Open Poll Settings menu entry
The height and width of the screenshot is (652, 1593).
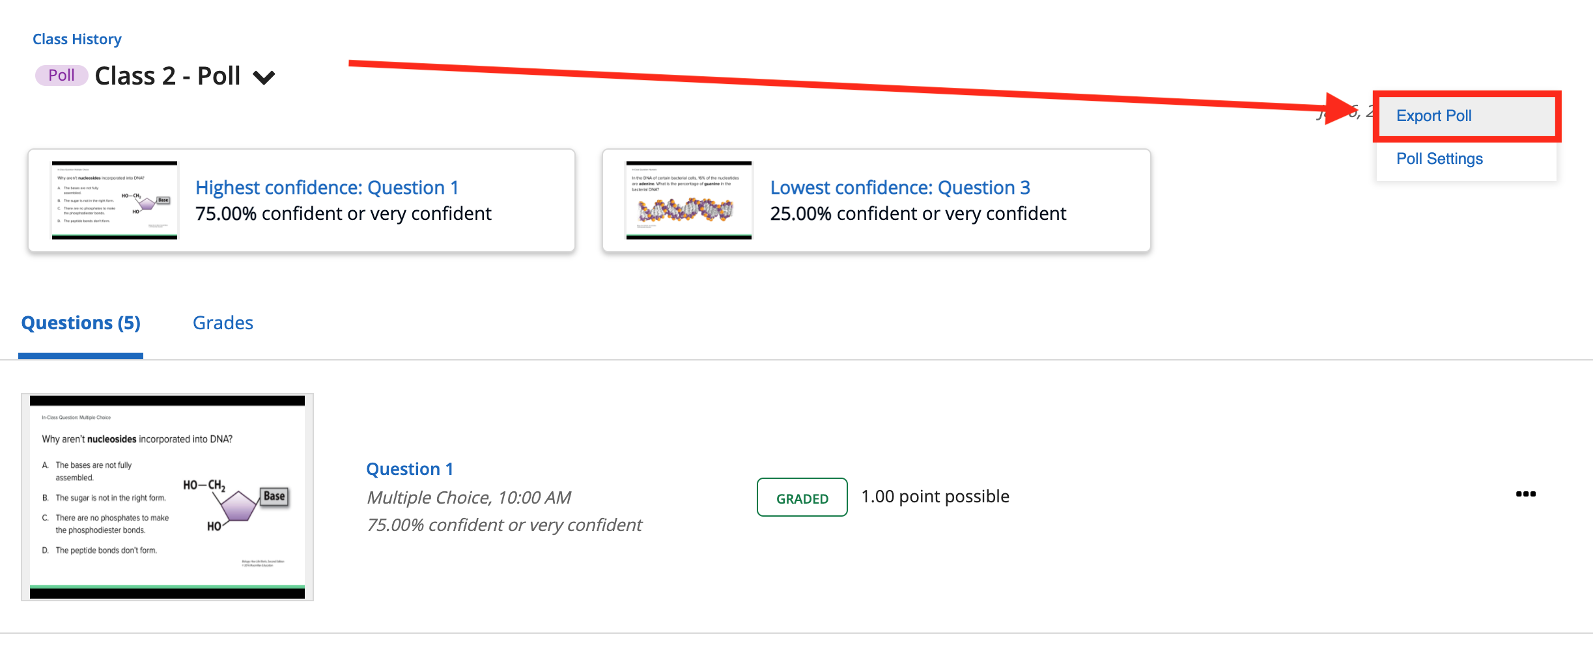pos(1439,159)
